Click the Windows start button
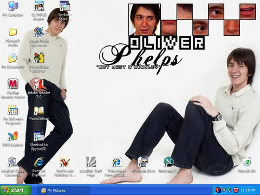This screenshot has width=260, height=195. [x=15, y=190]
